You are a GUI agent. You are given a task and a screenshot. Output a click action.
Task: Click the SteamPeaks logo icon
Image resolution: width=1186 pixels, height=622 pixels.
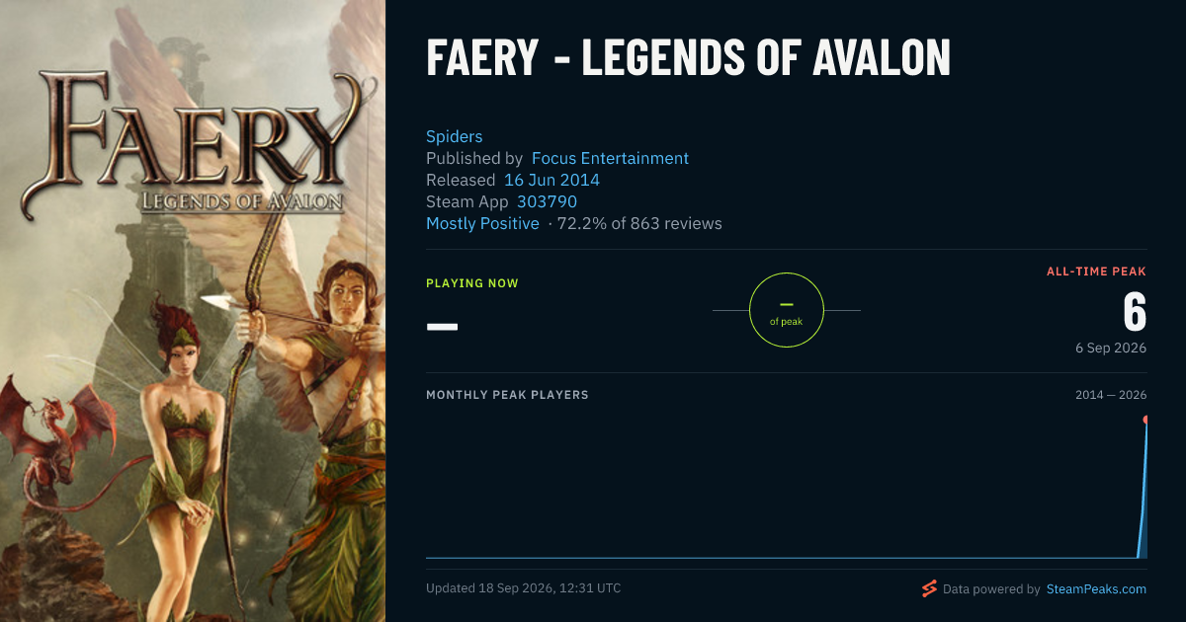pyautogui.click(x=929, y=589)
